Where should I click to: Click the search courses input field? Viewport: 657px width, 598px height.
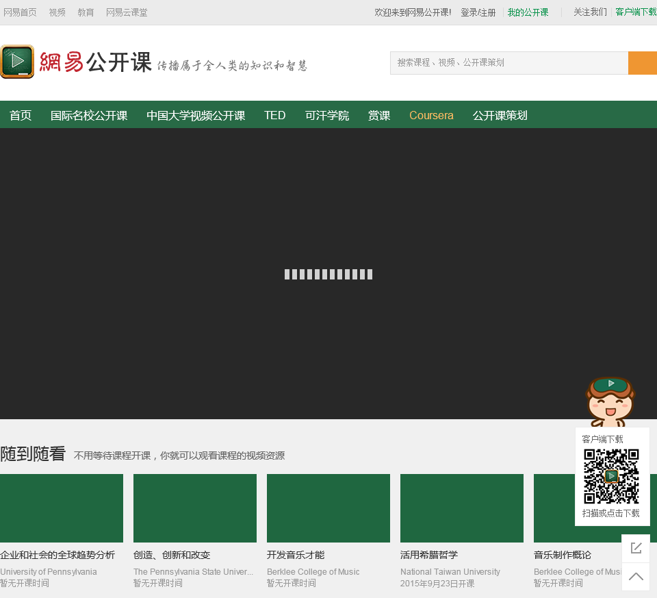click(x=509, y=63)
